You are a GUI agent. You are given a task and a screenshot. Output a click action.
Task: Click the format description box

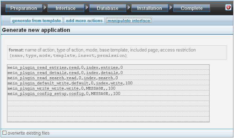pyautogui.click(x=117, y=52)
